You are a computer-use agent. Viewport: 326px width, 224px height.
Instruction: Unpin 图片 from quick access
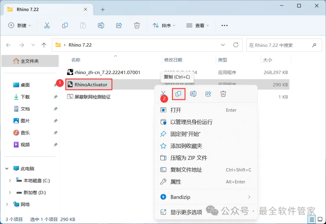coord(56,121)
